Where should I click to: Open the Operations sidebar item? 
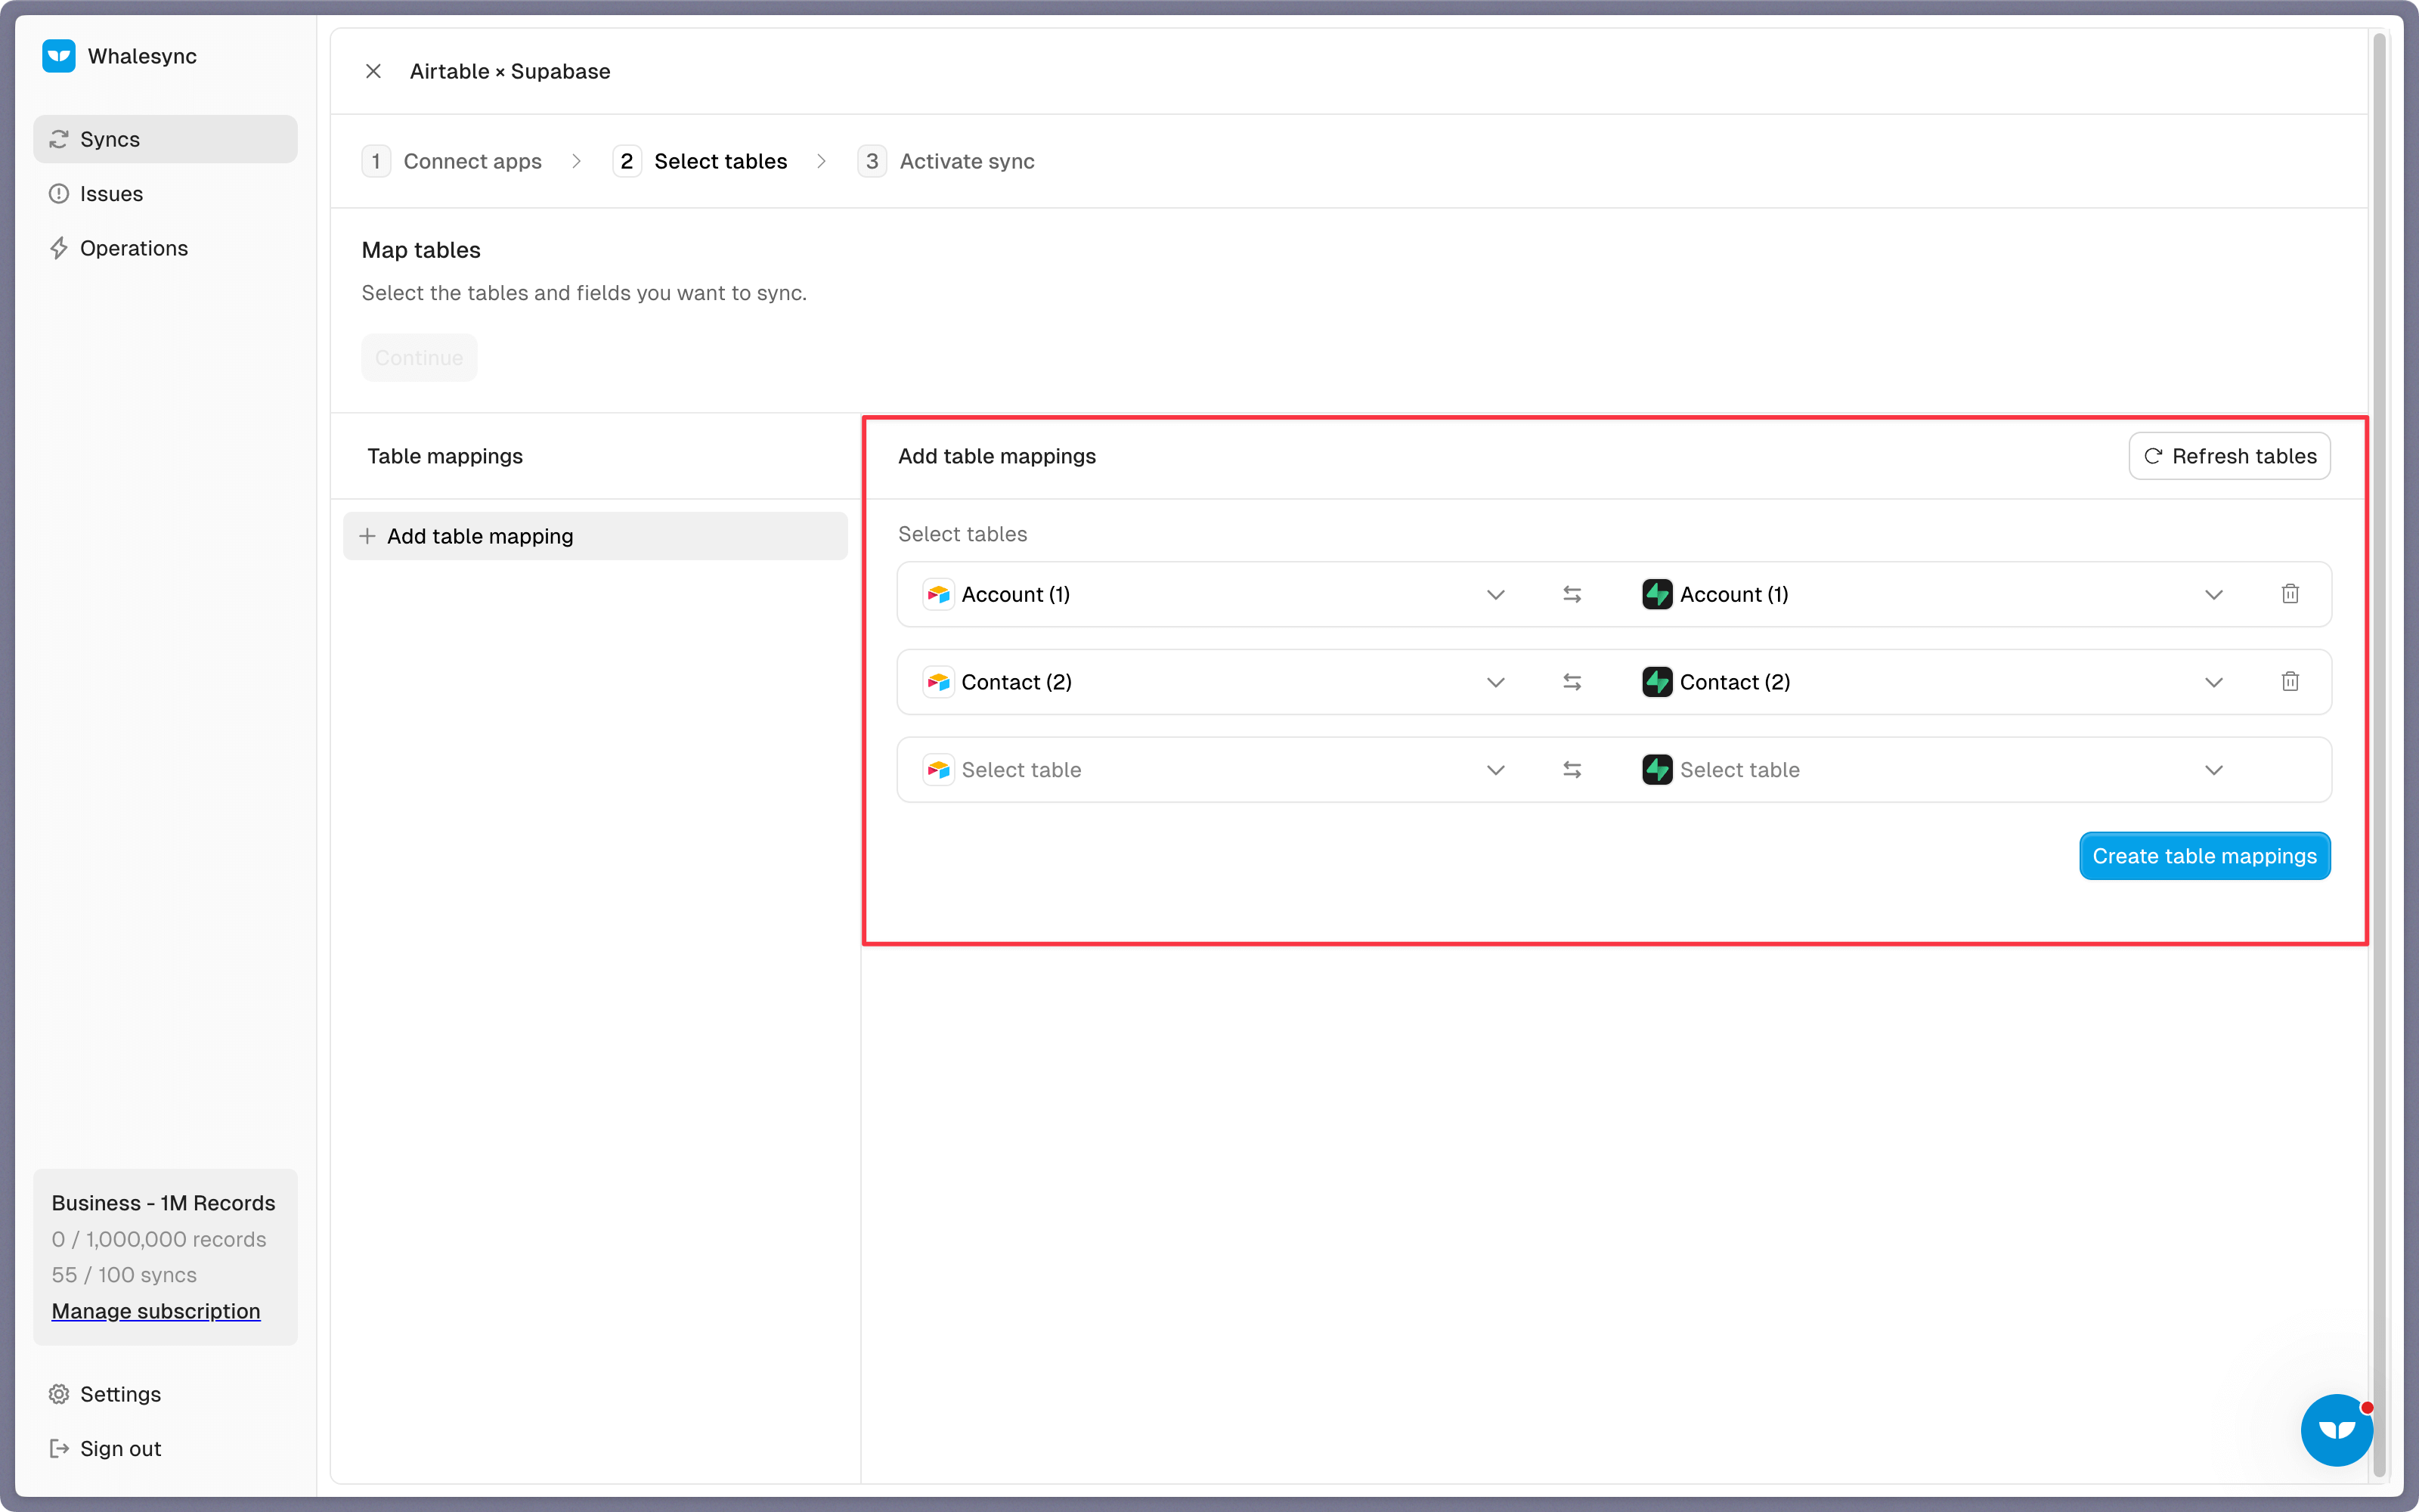(x=165, y=248)
